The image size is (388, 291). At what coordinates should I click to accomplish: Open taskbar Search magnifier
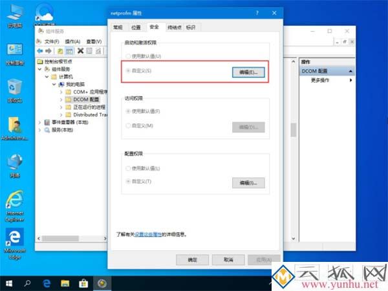(x=27, y=283)
